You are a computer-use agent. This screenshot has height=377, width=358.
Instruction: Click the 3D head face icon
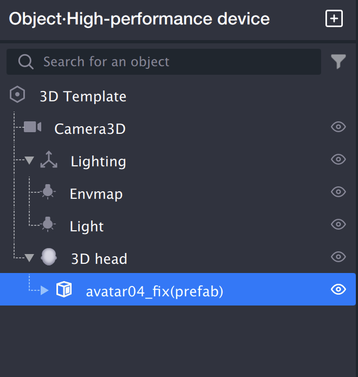pyautogui.click(x=49, y=257)
